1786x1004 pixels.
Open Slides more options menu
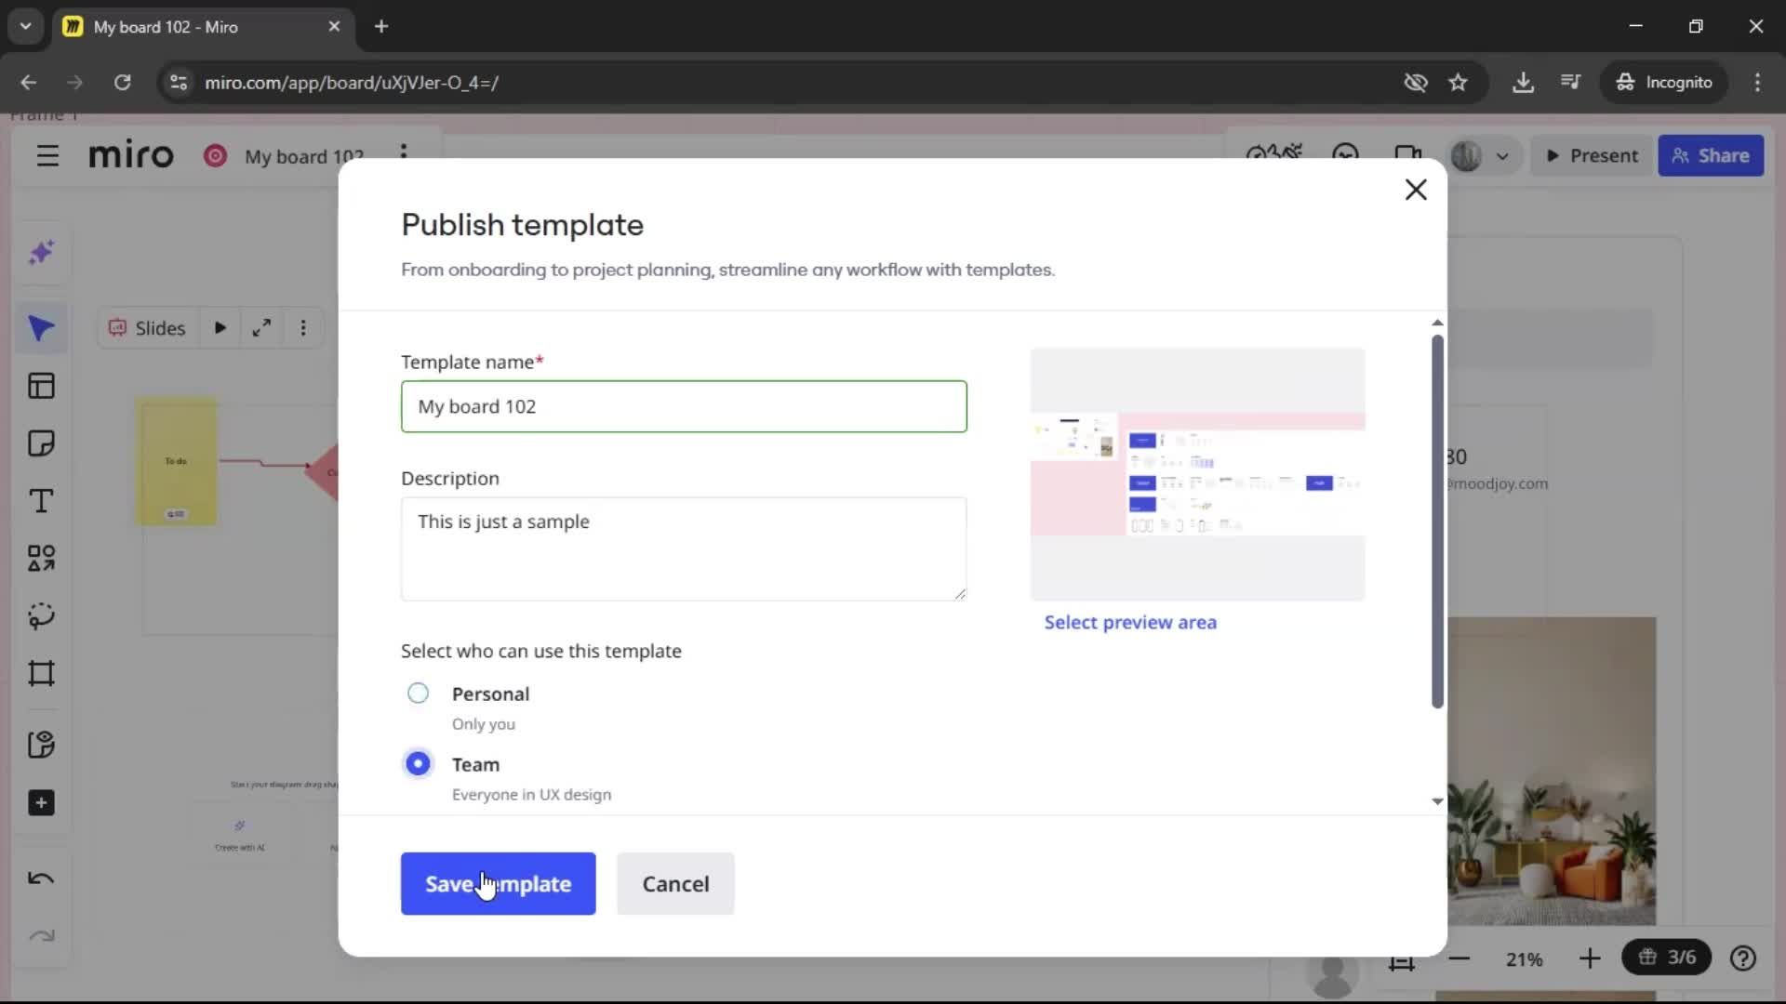(x=303, y=328)
